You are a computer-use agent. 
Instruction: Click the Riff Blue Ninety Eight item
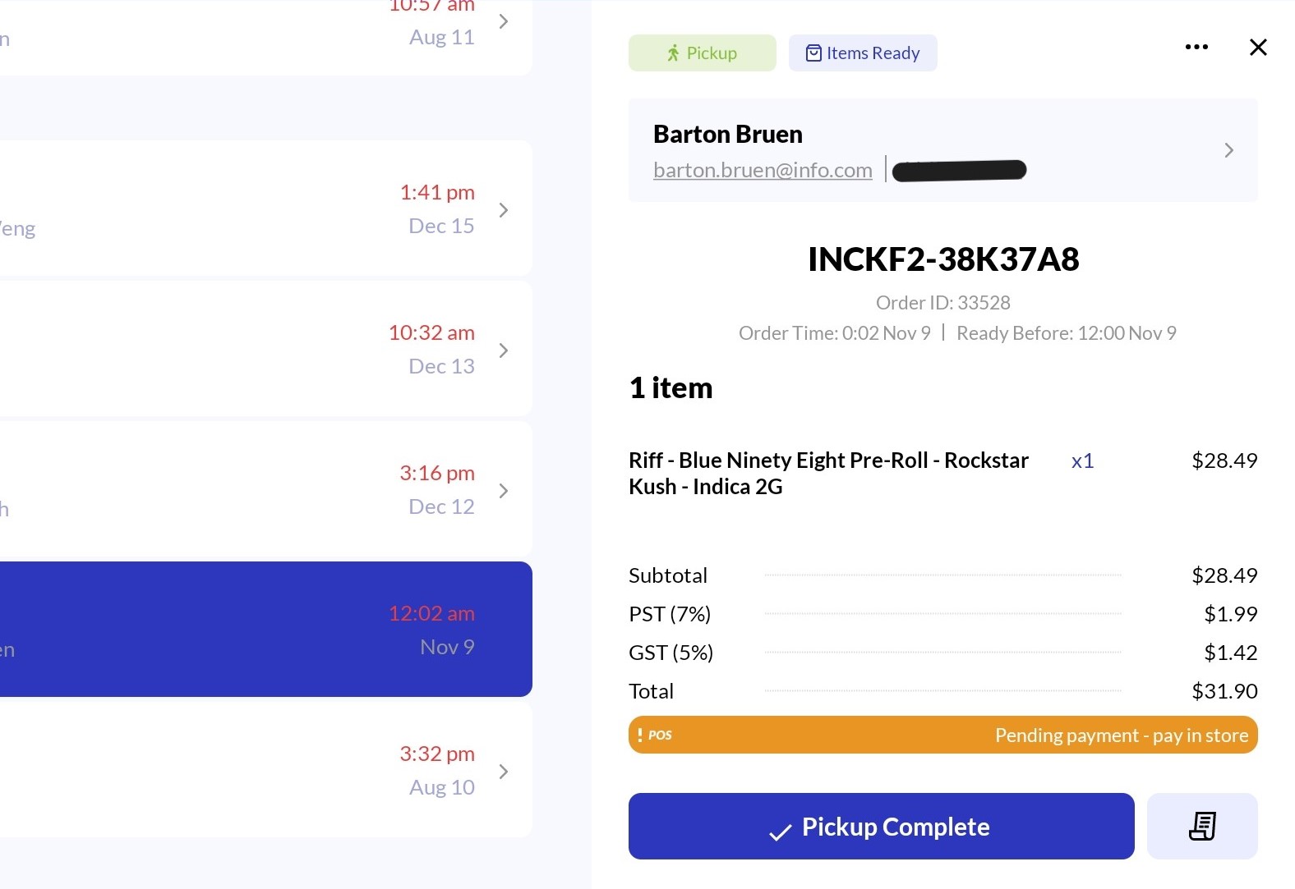tap(827, 473)
